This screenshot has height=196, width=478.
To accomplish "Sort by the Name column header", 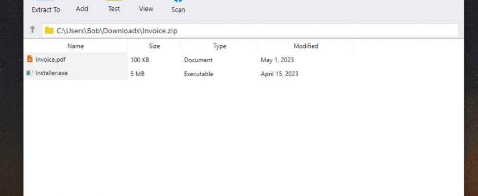I will click(x=75, y=46).
